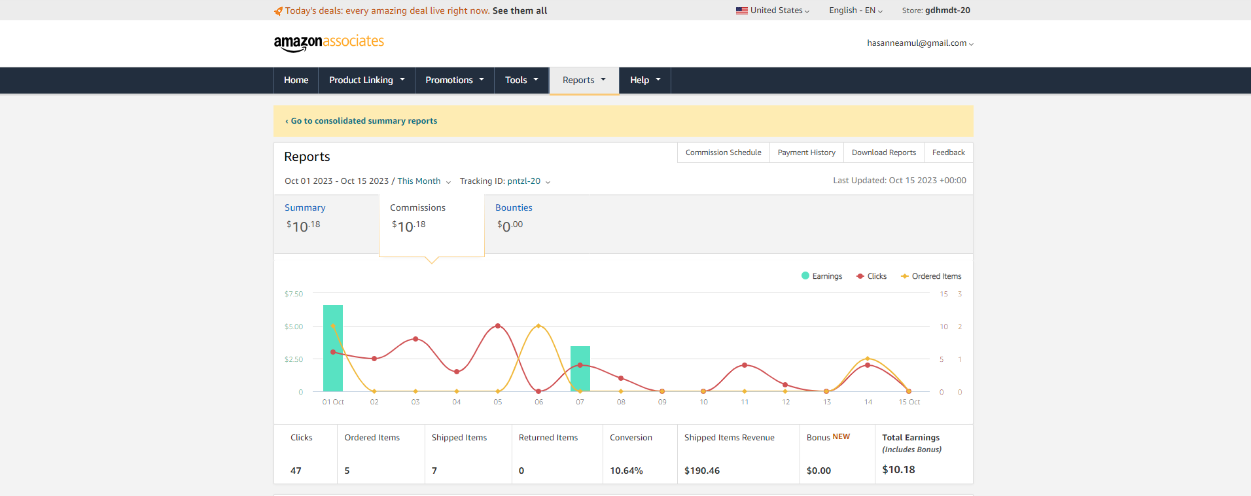Select the Commissions tab
The image size is (1251, 496).
(x=432, y=225)
